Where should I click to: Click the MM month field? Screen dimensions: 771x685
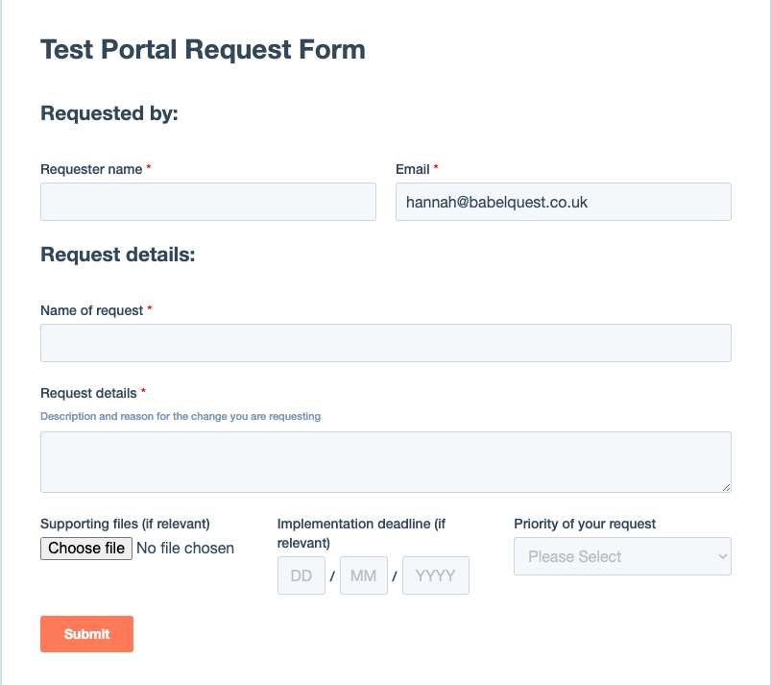(x=363, y=575)
